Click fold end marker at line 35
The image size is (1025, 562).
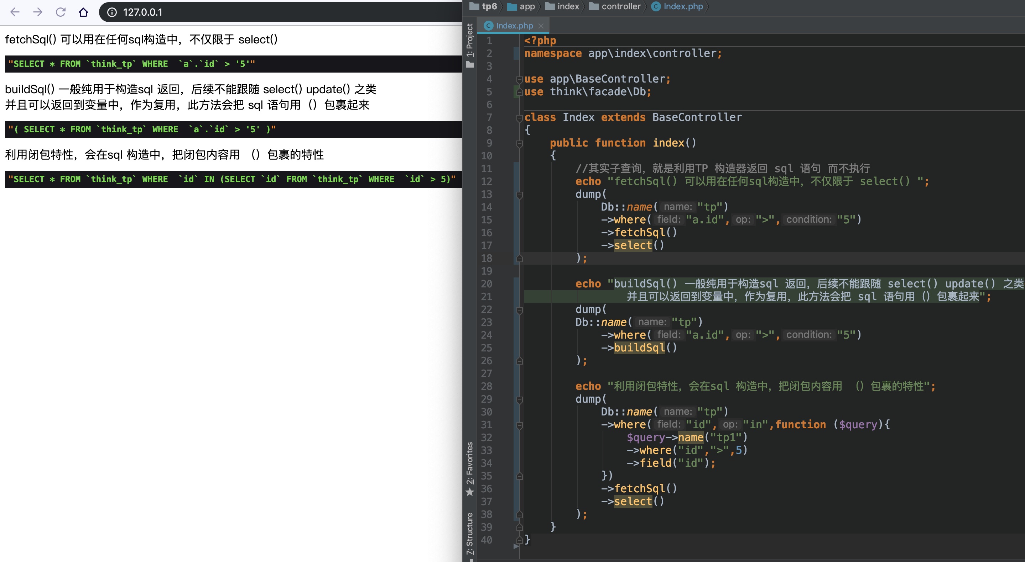519,476
